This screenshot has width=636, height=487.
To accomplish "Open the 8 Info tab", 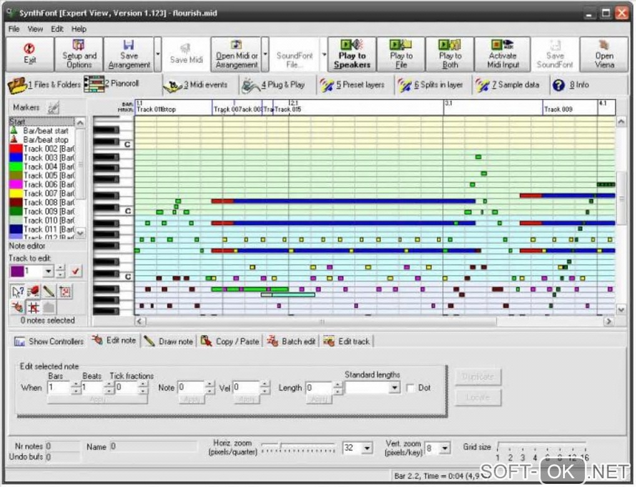I will (571, 85).
